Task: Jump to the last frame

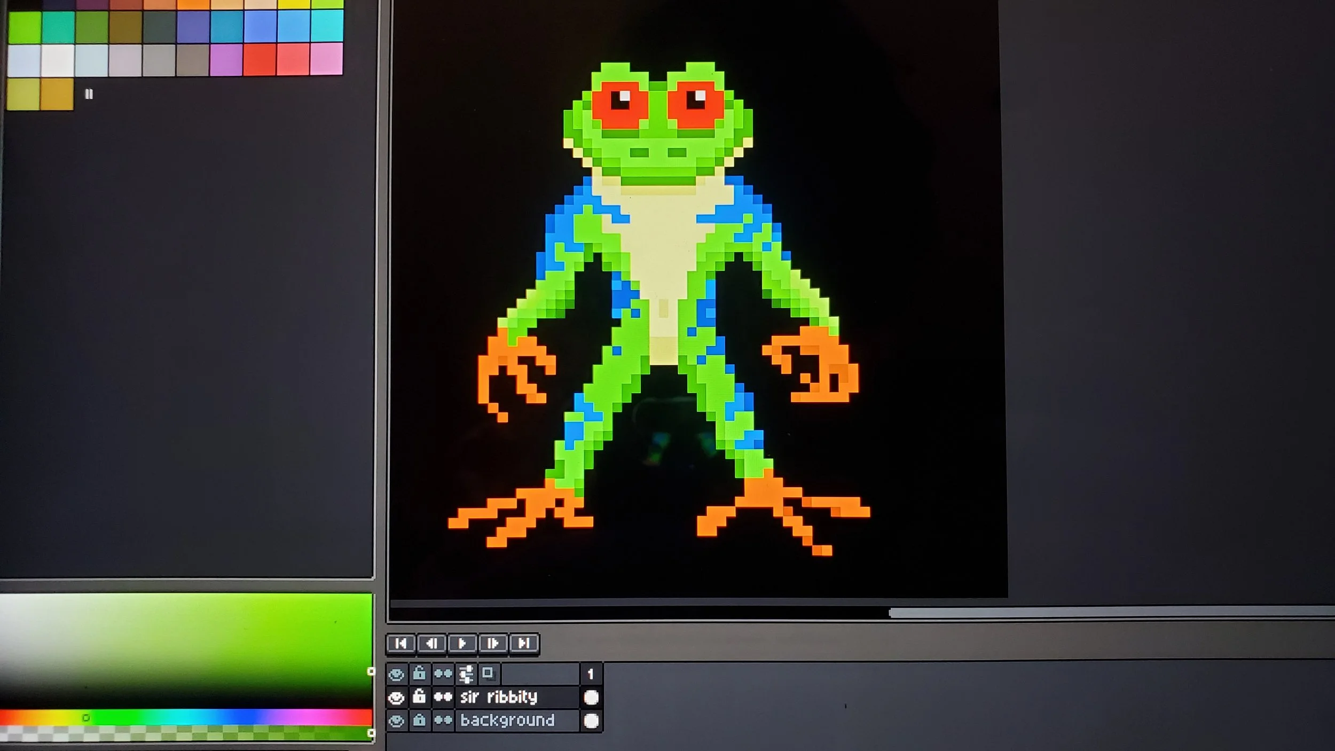Action: pyautogui.click(x=524, y=644)
